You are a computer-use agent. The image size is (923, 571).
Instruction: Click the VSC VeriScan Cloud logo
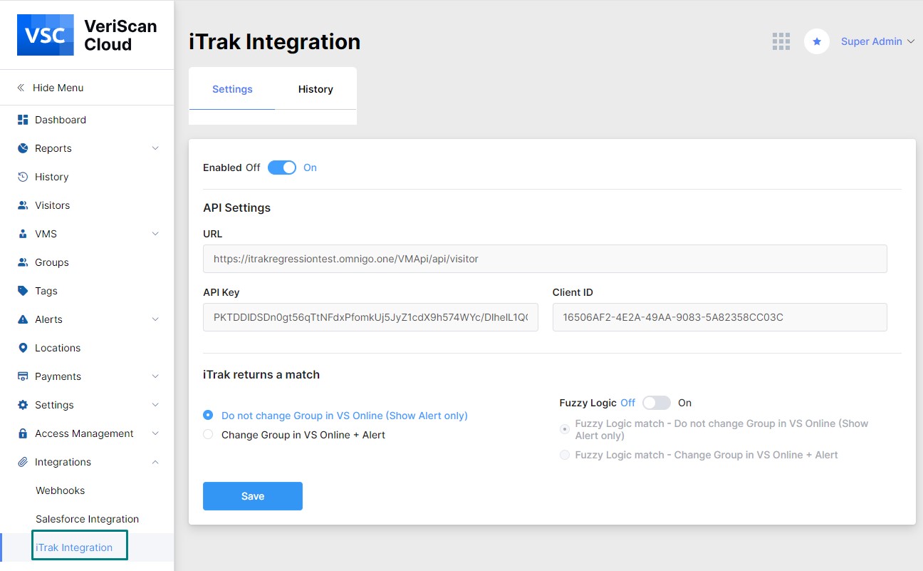point(87,35)
